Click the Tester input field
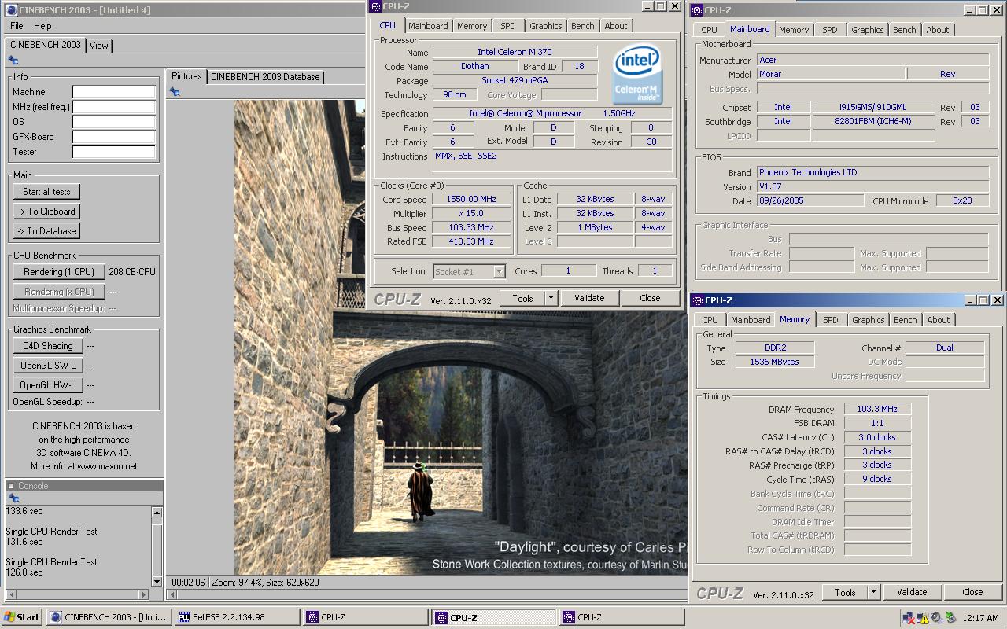The image size is (1007, 629). click(x=114, y=152)
